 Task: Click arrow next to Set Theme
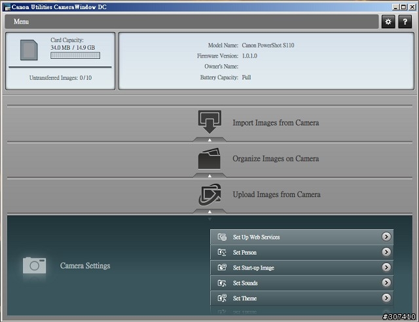386,298
